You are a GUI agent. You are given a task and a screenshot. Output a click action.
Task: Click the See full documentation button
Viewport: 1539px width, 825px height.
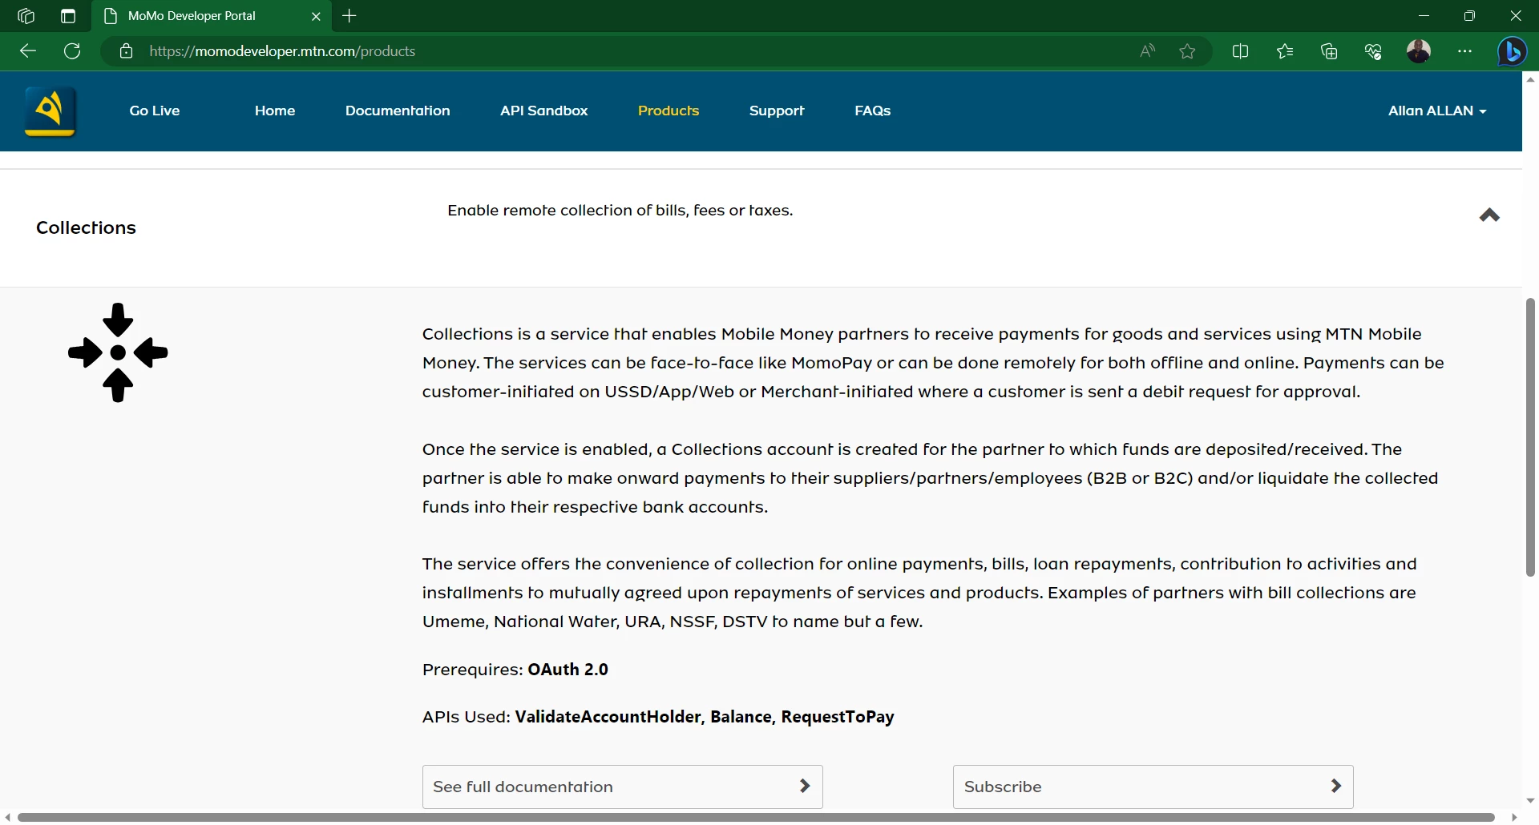pyautogui.click(x=623, y=787)
